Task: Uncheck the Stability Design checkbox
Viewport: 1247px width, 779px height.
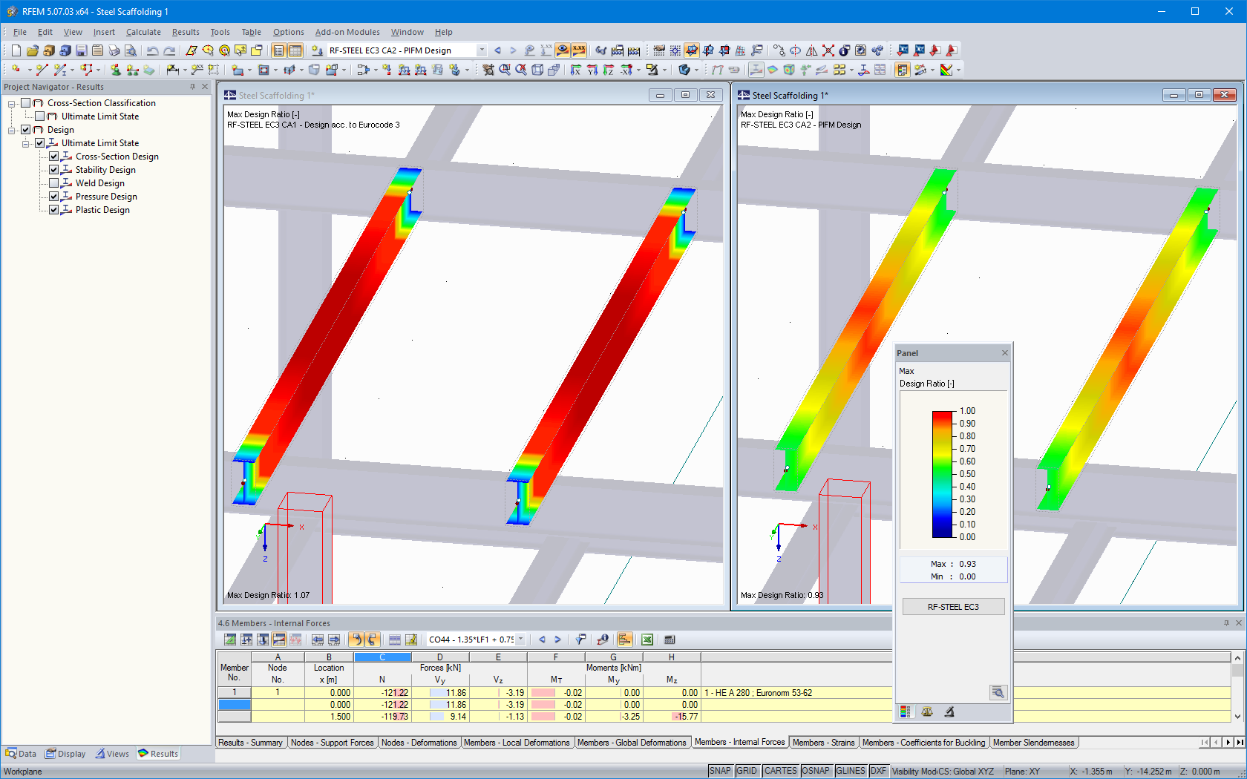Action: pos(53,170)
